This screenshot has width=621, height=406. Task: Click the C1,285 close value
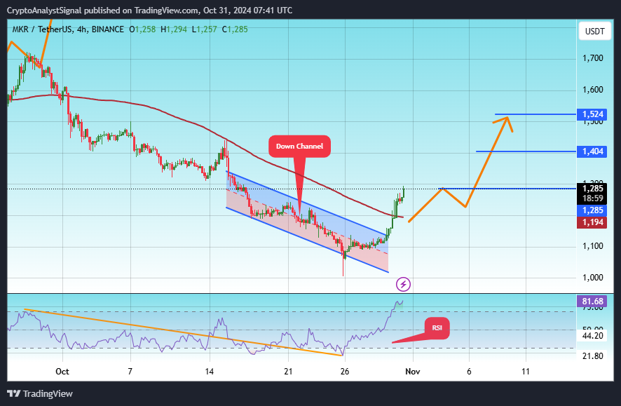click(235, 29)
